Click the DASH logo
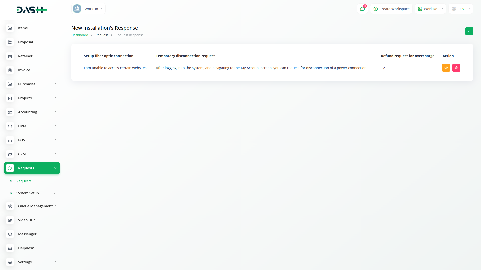 tap(32, 10)
